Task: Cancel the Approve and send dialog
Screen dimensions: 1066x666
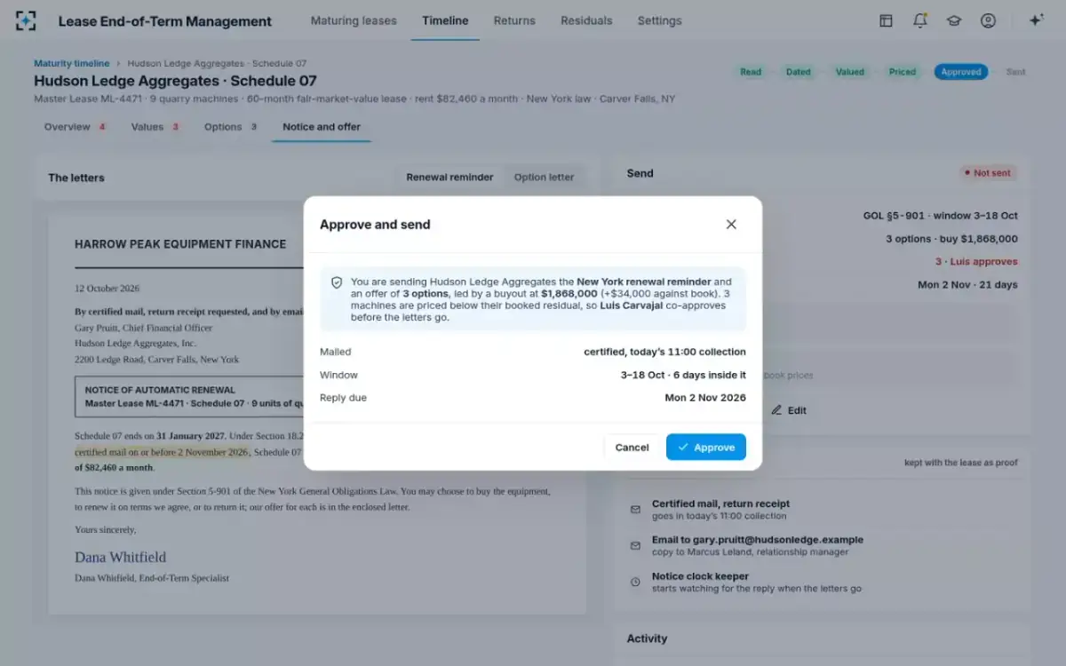Action: click(632, 447)
